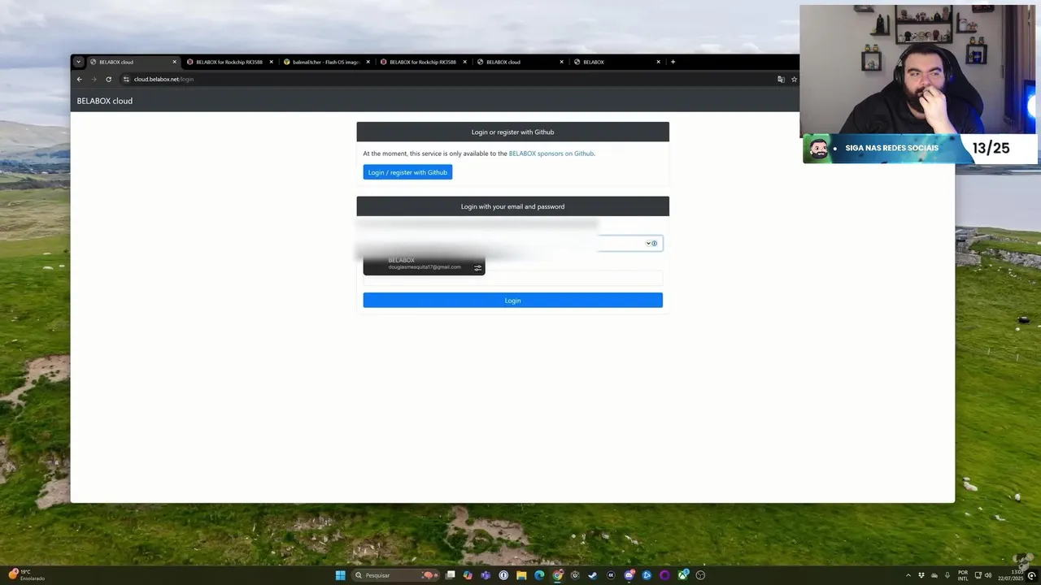Click the browser back arrow

(x=79, y=79)
